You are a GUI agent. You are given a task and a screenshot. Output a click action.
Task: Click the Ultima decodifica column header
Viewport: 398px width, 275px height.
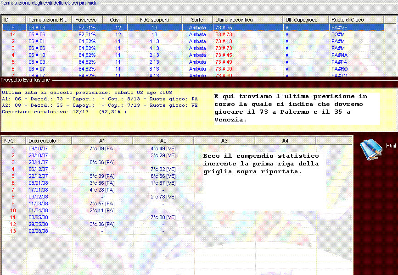coord(248,20)
